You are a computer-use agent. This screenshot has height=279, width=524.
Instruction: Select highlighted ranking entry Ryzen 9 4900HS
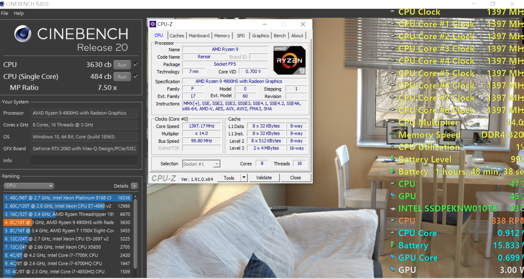tap(68, 222)
